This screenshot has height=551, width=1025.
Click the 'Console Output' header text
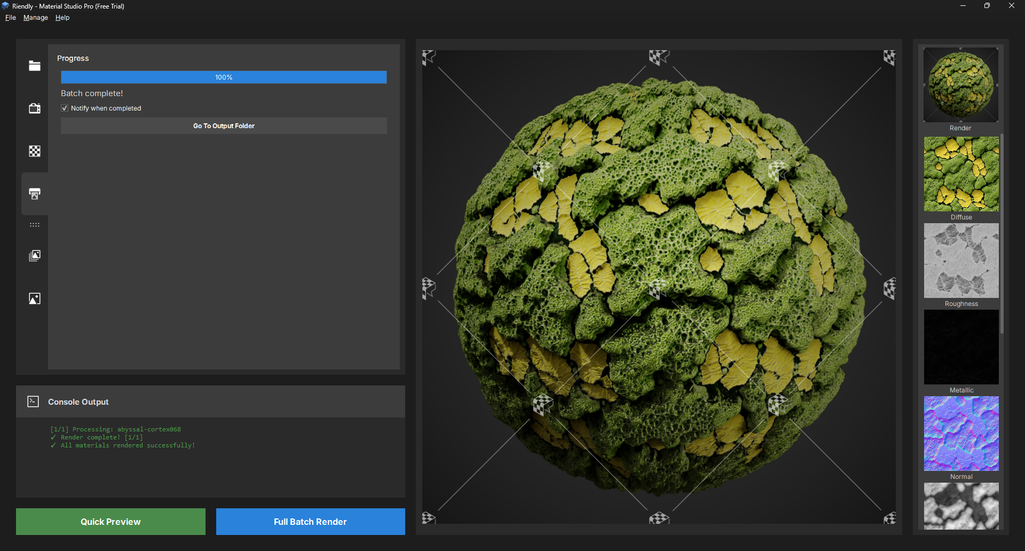(78, 402)
